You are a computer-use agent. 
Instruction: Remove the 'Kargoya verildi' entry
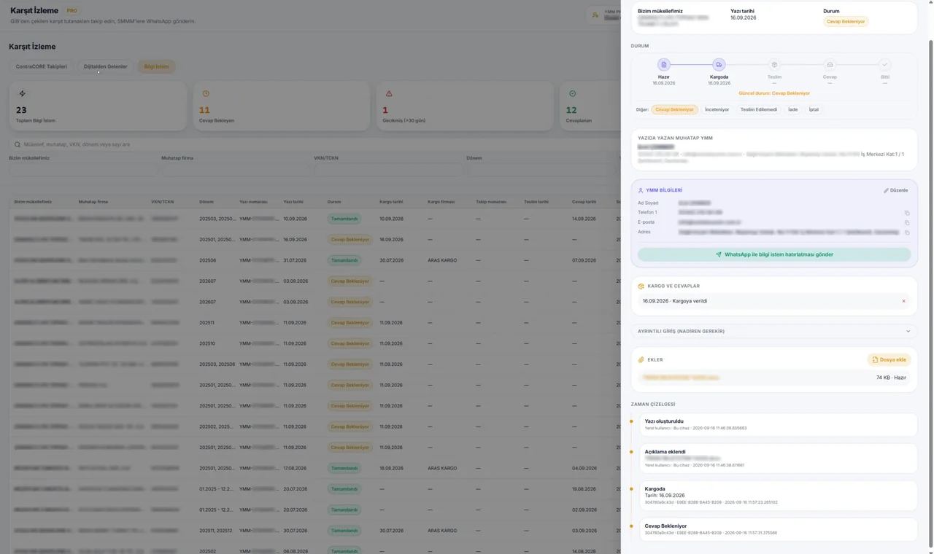903,301
